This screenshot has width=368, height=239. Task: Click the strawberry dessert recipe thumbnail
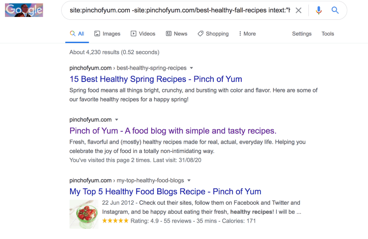pos(84,214)
